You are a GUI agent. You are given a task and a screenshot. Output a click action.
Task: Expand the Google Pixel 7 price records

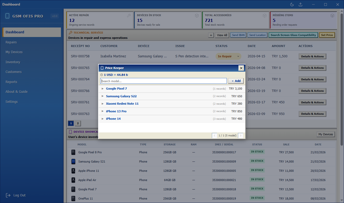tap(103, 89)
